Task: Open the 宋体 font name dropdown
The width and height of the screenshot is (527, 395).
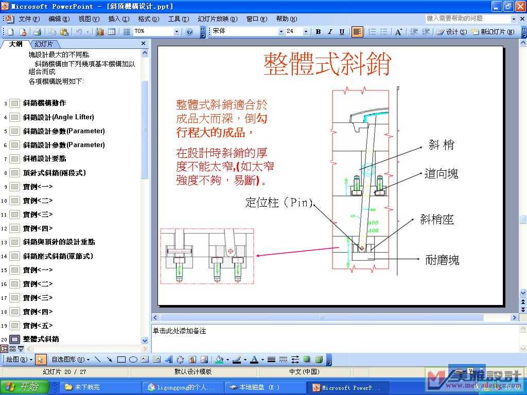Action: [282, 31]
